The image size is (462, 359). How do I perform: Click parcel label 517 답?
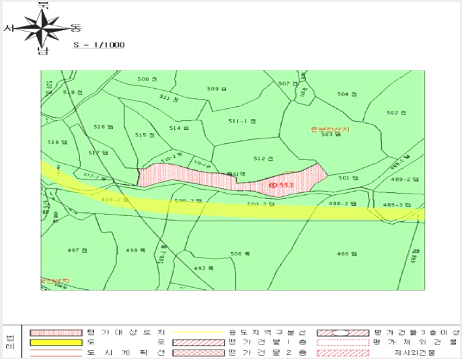point(98,153)
